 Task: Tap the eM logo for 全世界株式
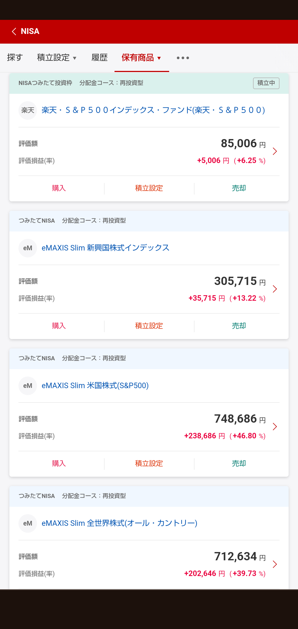pos(28,523)
